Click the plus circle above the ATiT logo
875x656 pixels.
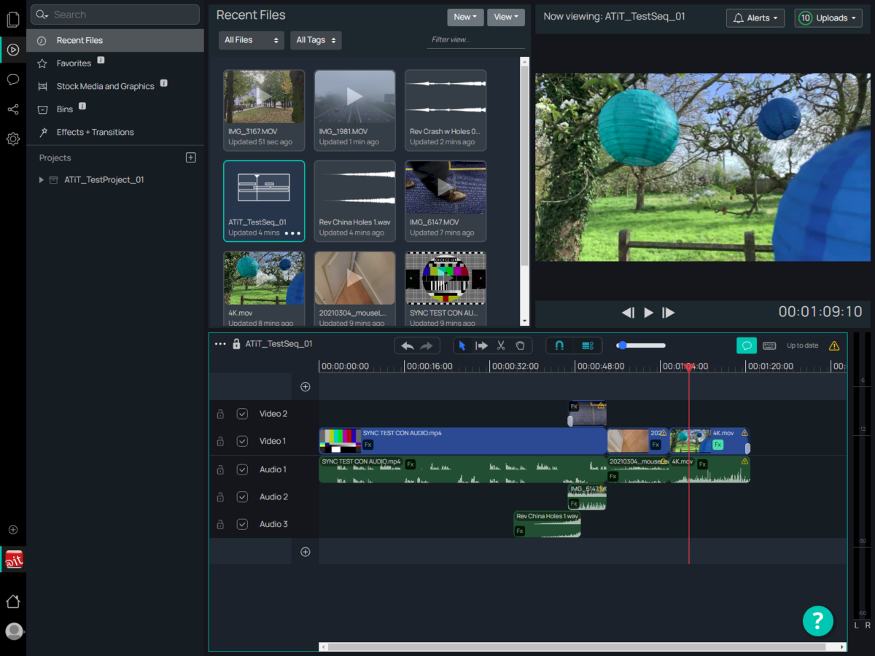[x=13, y=530]
